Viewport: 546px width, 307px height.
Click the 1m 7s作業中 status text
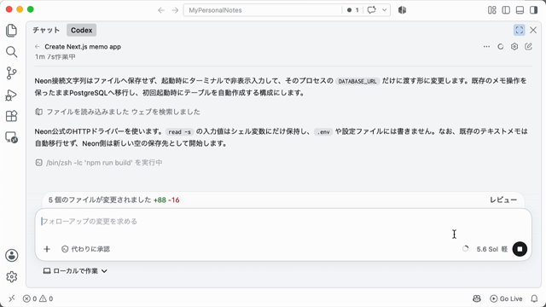click(x=55, y=57)
